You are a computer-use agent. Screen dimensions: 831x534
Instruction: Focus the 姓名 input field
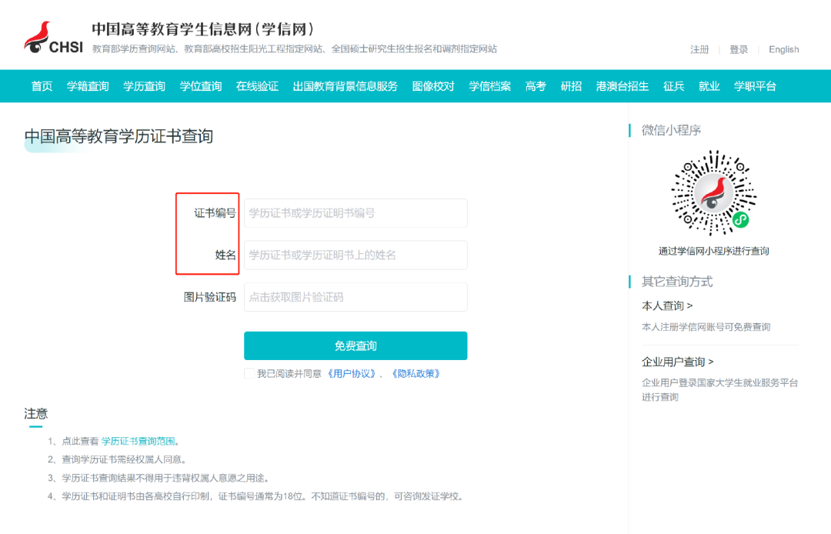[355, 255]
